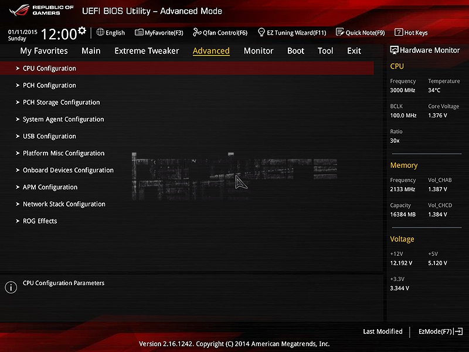
Task: Click the MyFavorite list icon
Action: (139, 32)
